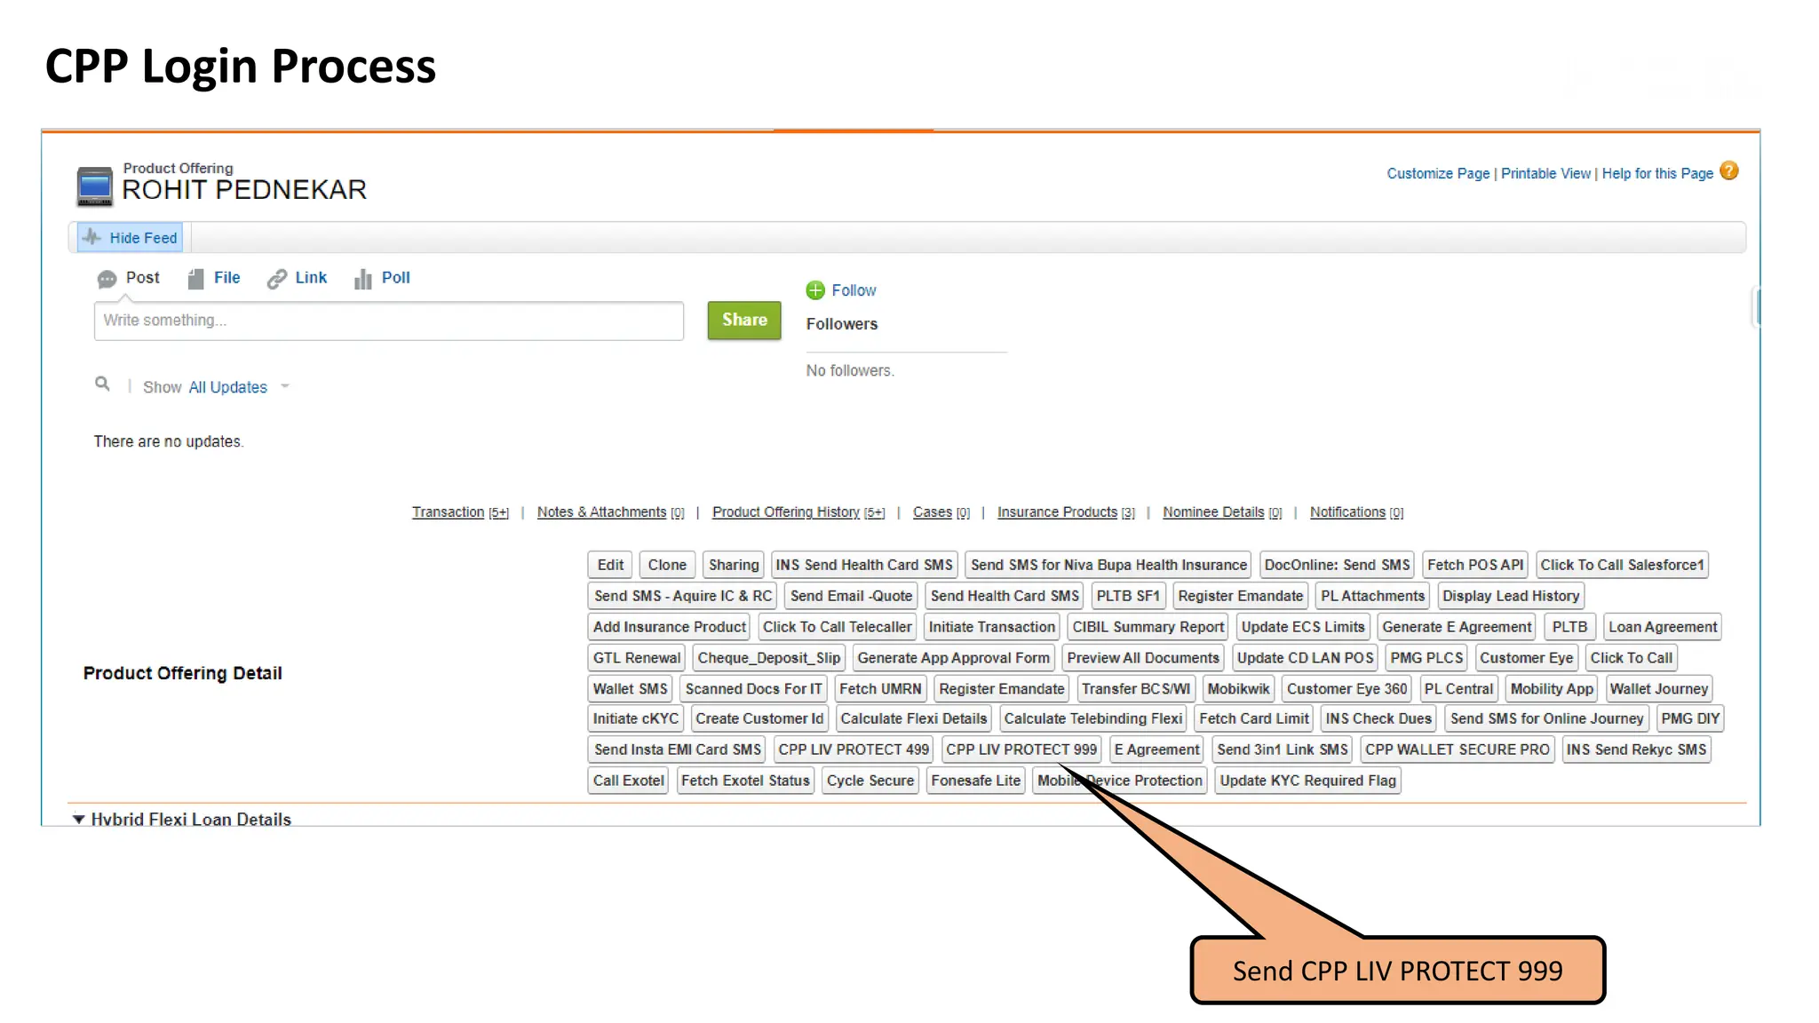Click the CPP WALLET SECURE PRO button
Image resolution: width=1819 pixels, height=1023 pixels.
coord(1457,749)
